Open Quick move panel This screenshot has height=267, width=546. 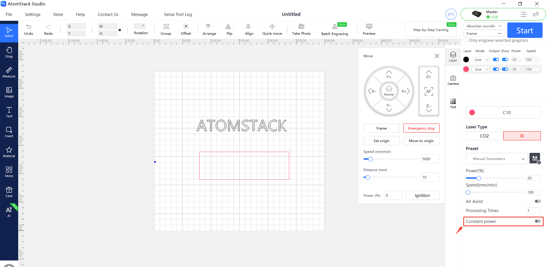[272, 30]
